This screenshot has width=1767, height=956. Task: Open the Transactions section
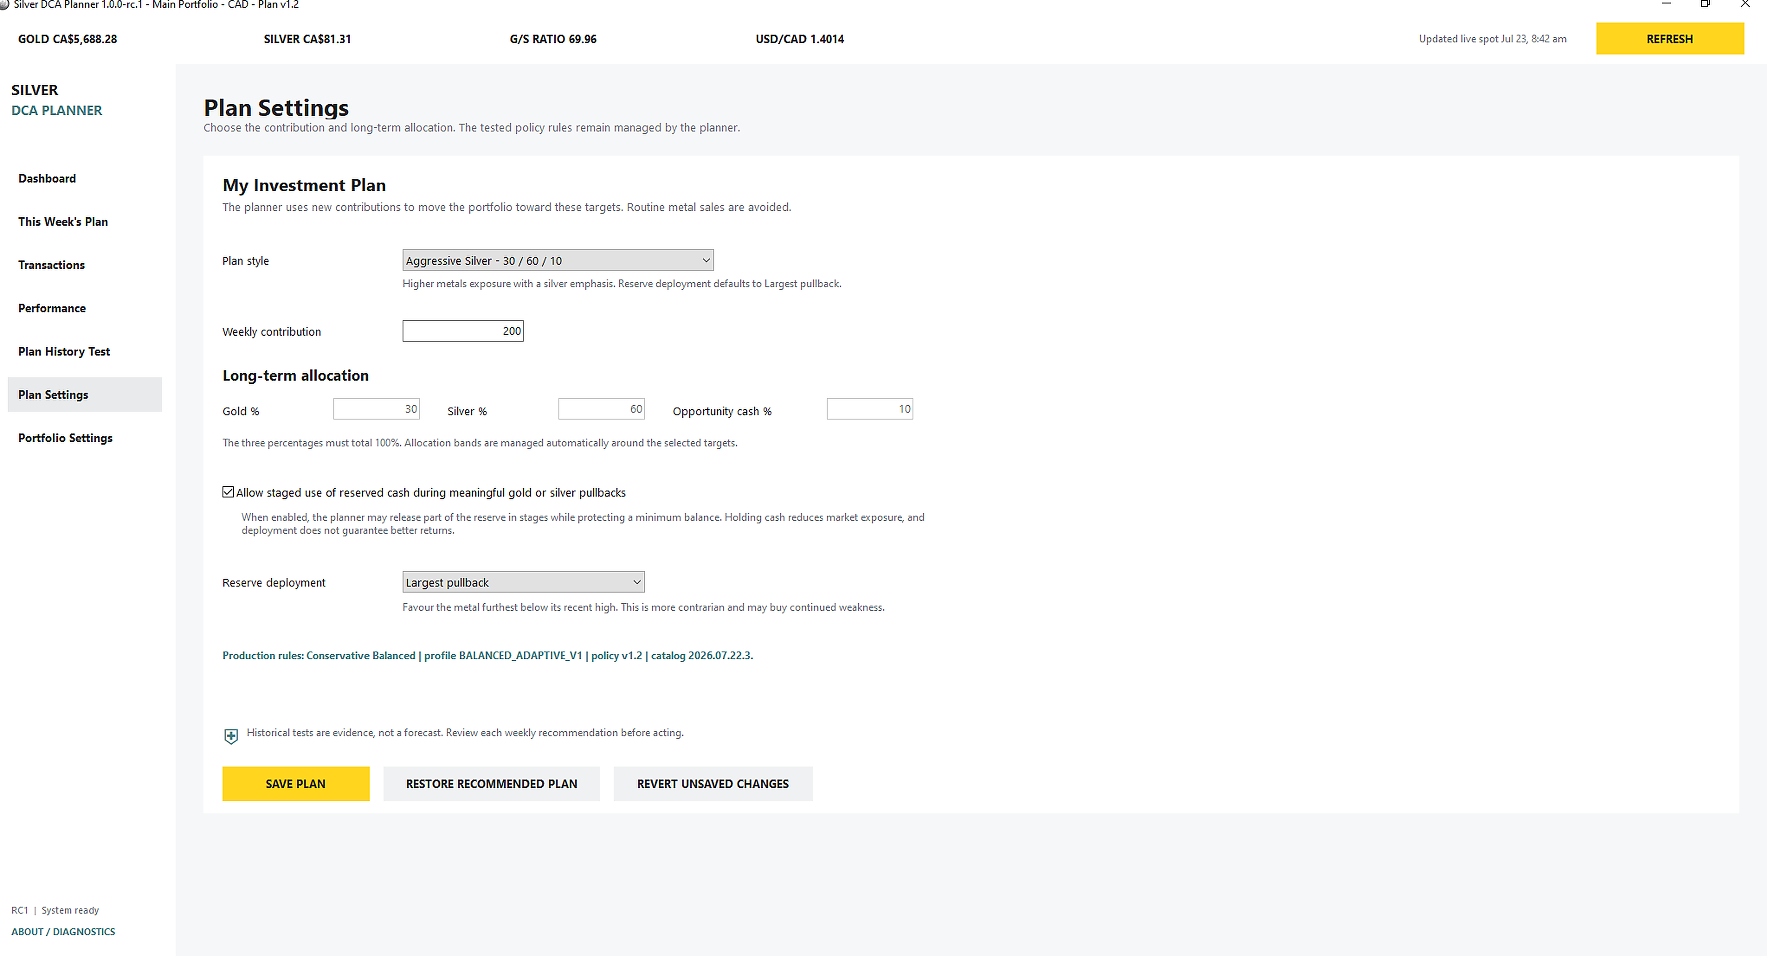84,265
